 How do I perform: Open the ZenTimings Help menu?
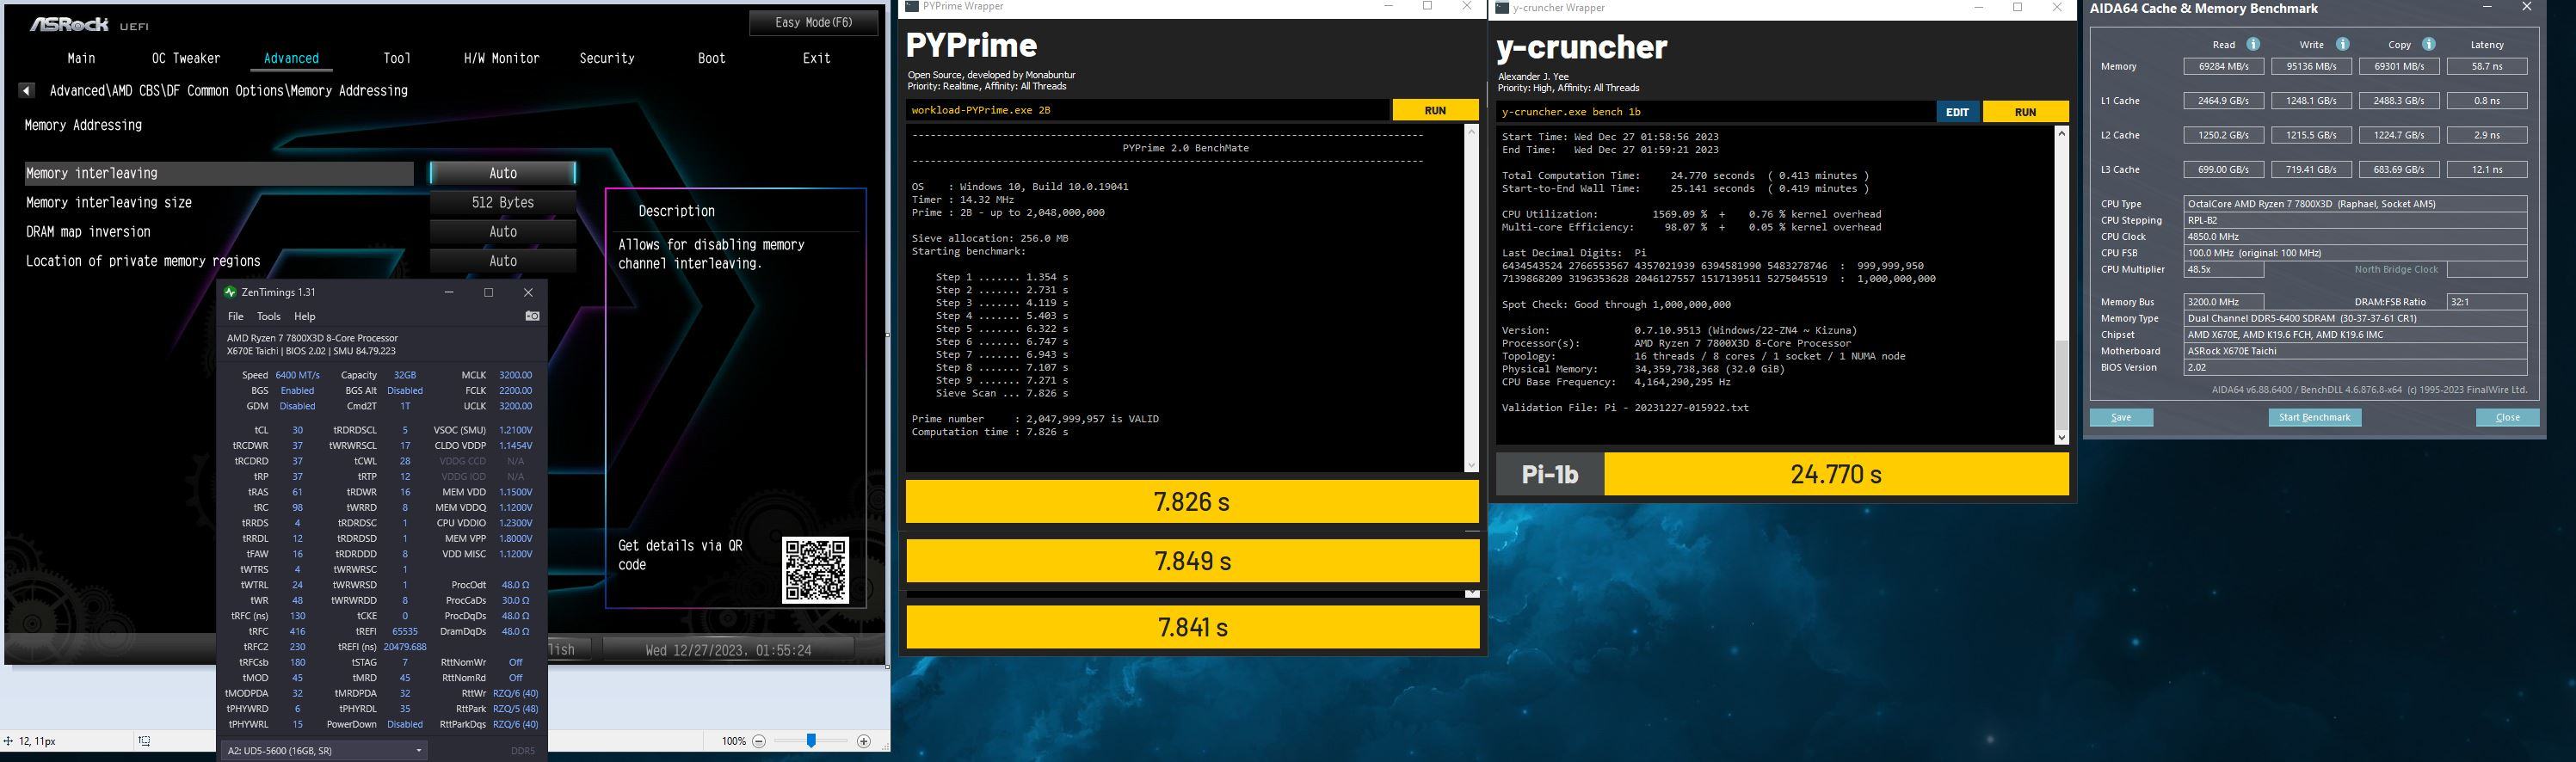305,316
